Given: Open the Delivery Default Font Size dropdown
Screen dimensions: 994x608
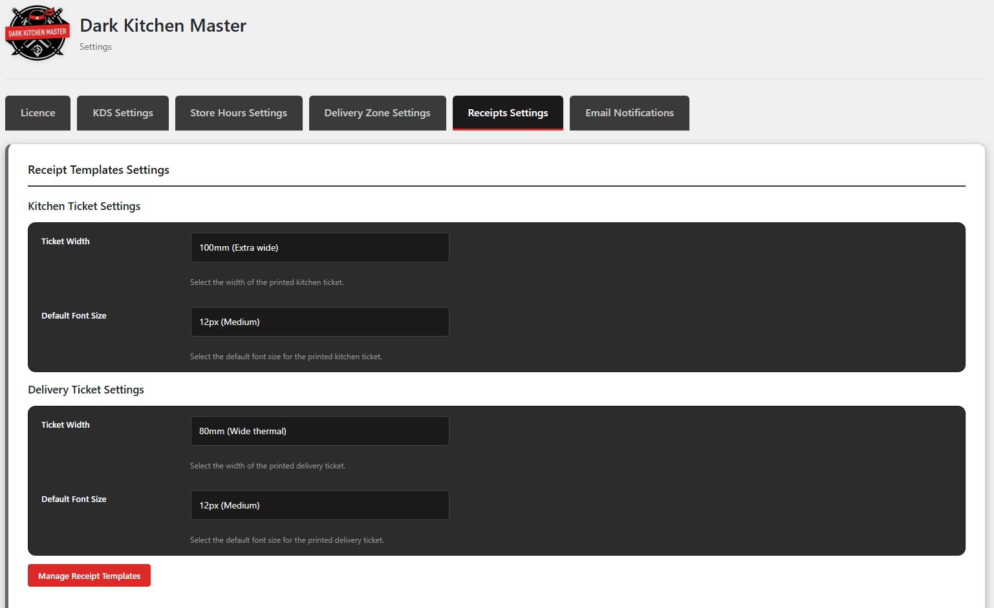Looking at the screenshot, I should coord(319,505).
